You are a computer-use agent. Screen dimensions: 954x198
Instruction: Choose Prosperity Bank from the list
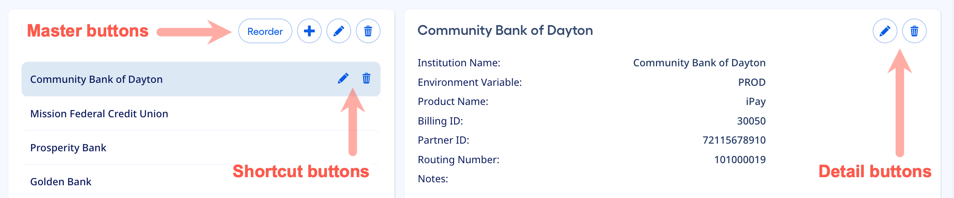coord(68,148)
